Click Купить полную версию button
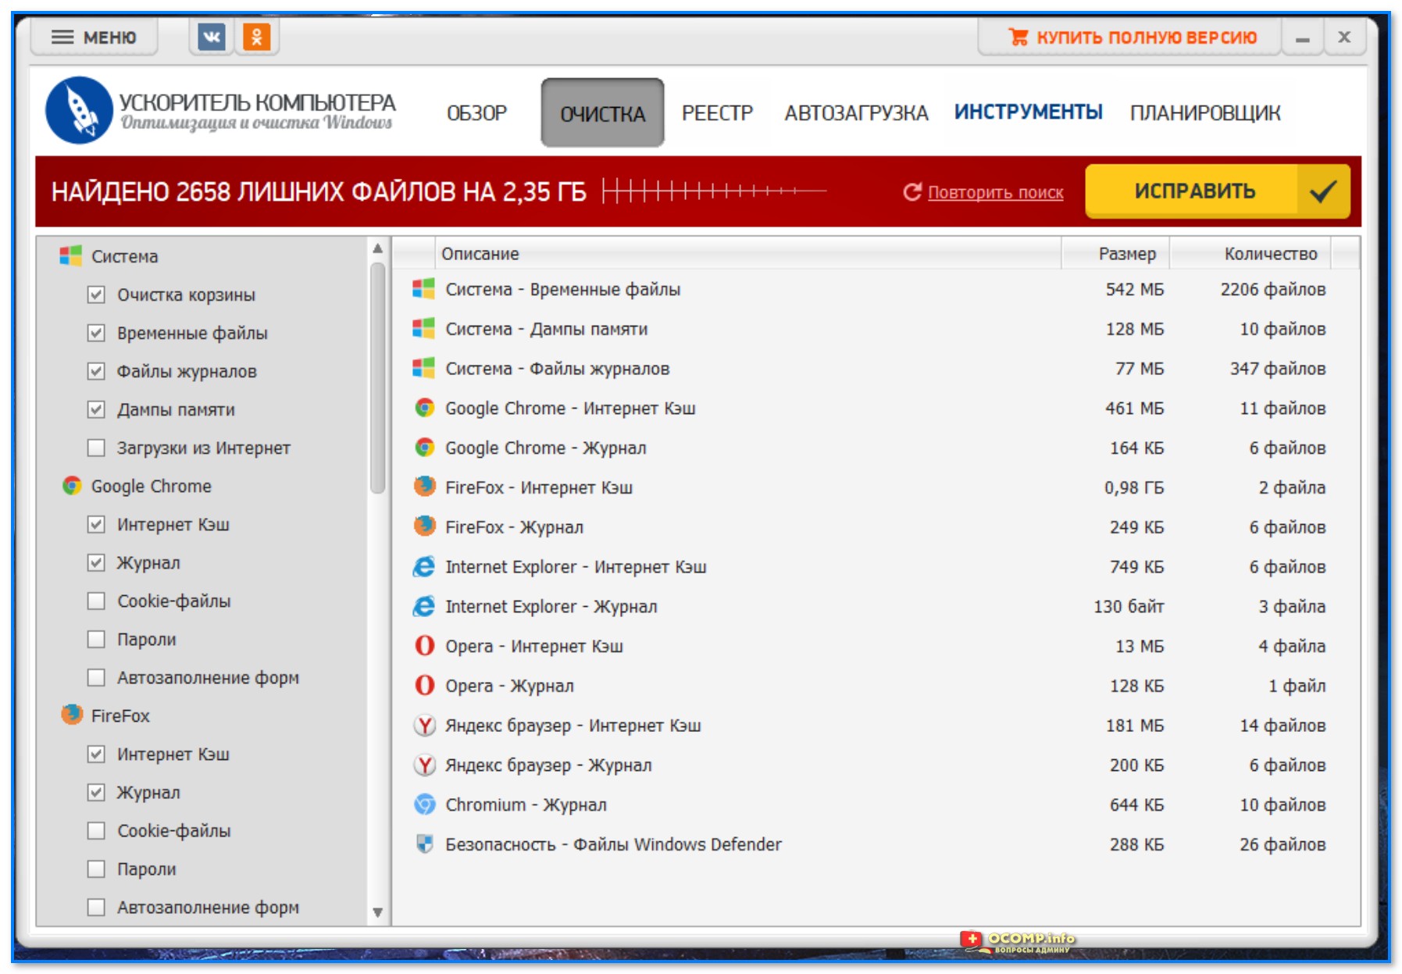Image resolution: width=1402 pixels, height=974 pixels. pyautogui.click(x=1130, y=37)
